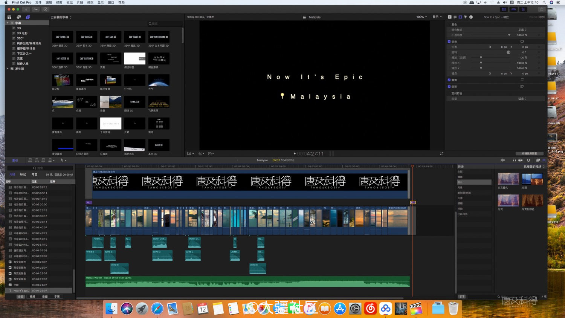Click the 索引 timeline index button
The width and height of the screenshot is (565, 318).
coord(15,160)
